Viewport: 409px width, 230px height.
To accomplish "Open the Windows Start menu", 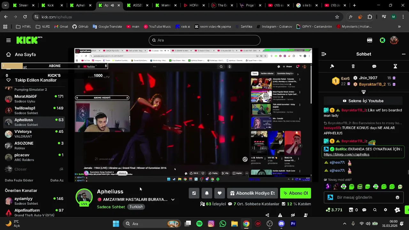I will 116,224.
